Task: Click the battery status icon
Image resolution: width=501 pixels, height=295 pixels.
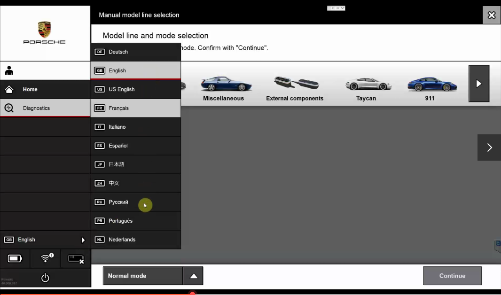Action: click(x=15, y=258)
